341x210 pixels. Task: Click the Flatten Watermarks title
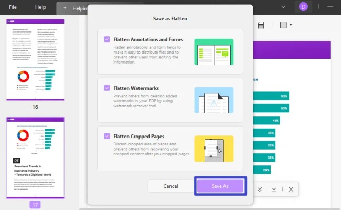[x=136, y=88]
